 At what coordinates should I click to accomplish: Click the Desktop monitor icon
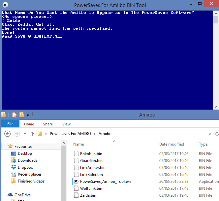click(x=14, y=153)
